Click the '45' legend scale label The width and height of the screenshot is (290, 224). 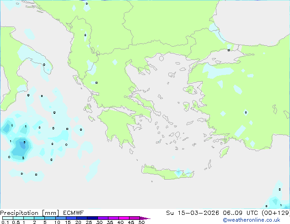(x=131, y=222)
